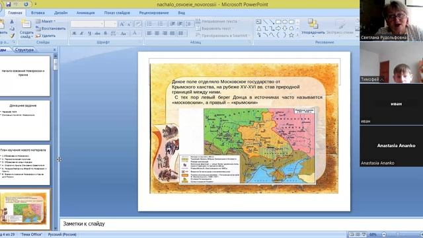Select the rectangle shape in gallery
Viewport: 423px width, 238px height.
coord(278,22)
